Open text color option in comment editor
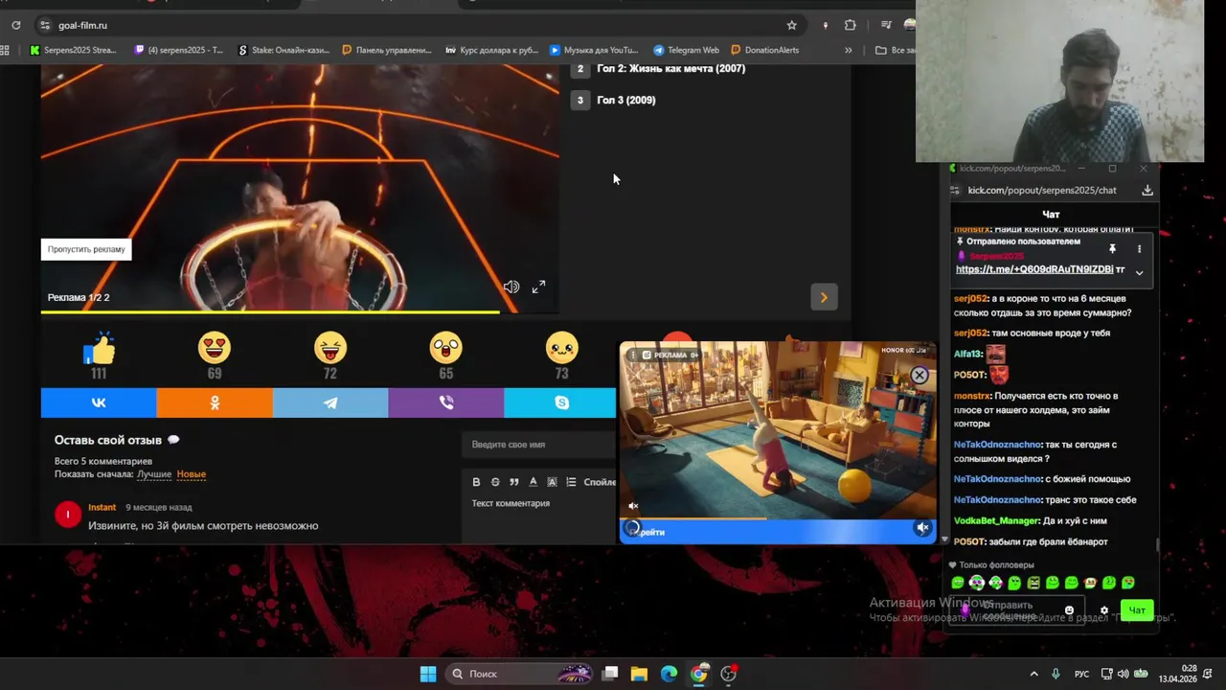Viewport: 1226px width, 690px height. (x=534, y=482)
